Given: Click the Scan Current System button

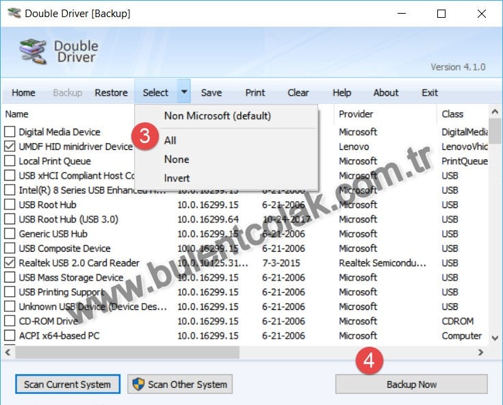Looking at the screenshot, I should tap(67, 384).
